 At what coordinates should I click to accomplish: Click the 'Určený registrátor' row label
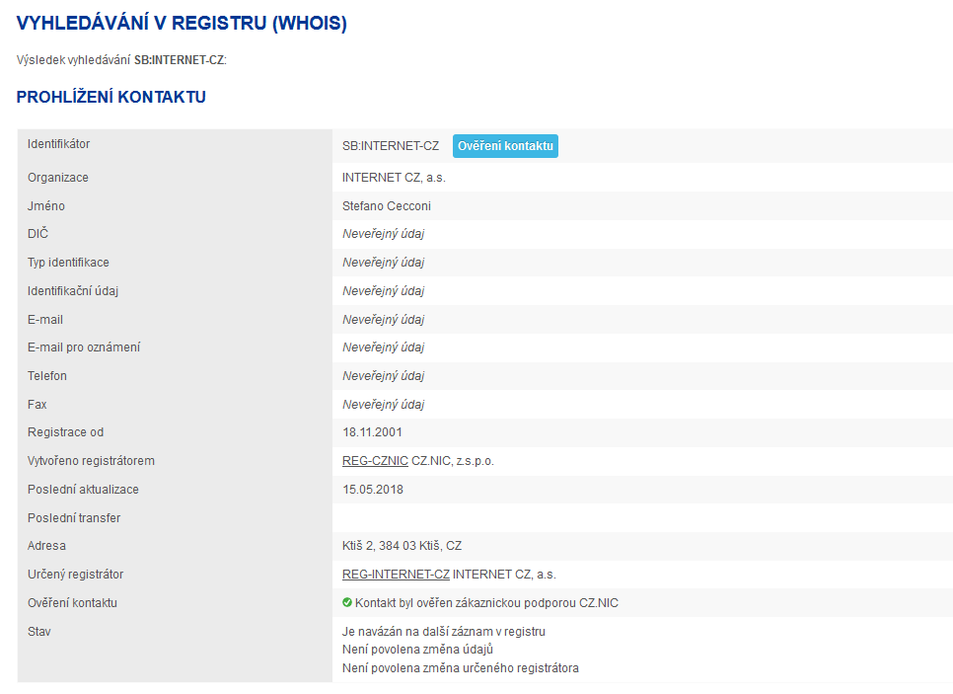pyautogui.click(x=75, y=575)
